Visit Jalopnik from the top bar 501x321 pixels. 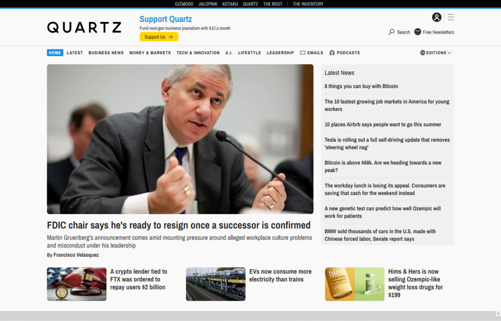pyautogui.click(x=207, y=4)
